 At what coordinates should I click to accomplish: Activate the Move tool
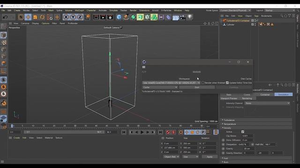(28, 17)
